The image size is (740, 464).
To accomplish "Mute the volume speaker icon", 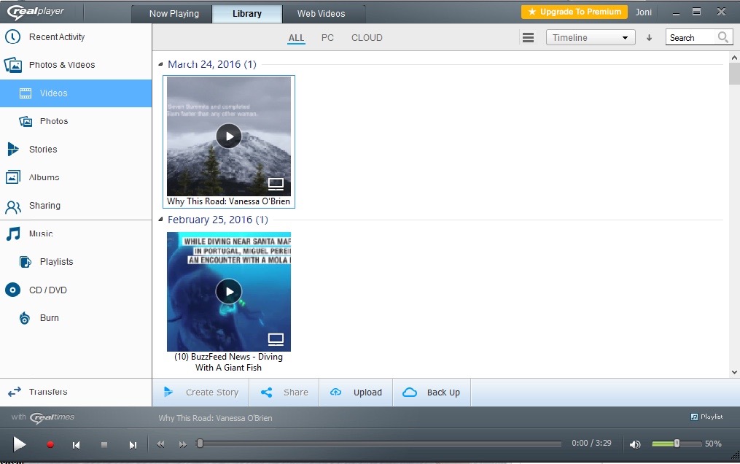I will pyautogui.click(x=635, y=444).
